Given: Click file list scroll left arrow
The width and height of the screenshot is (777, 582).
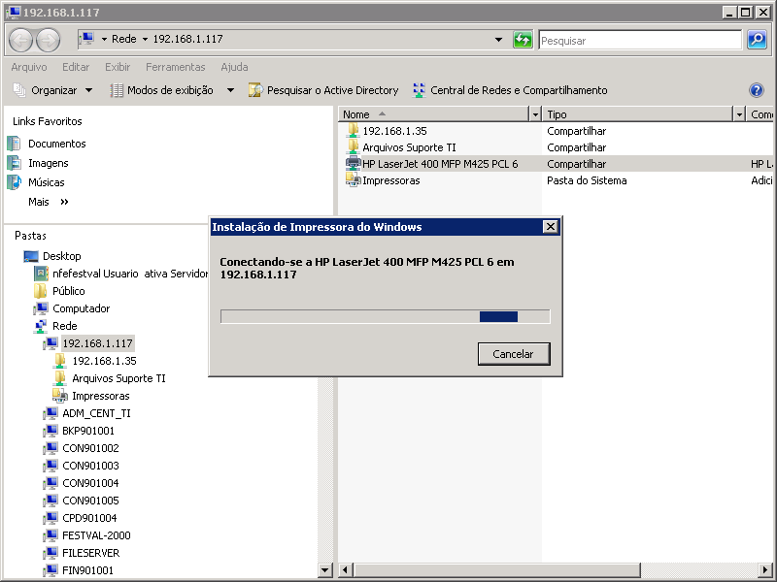Looking at the screenshot, I should [x=346, y=570].
